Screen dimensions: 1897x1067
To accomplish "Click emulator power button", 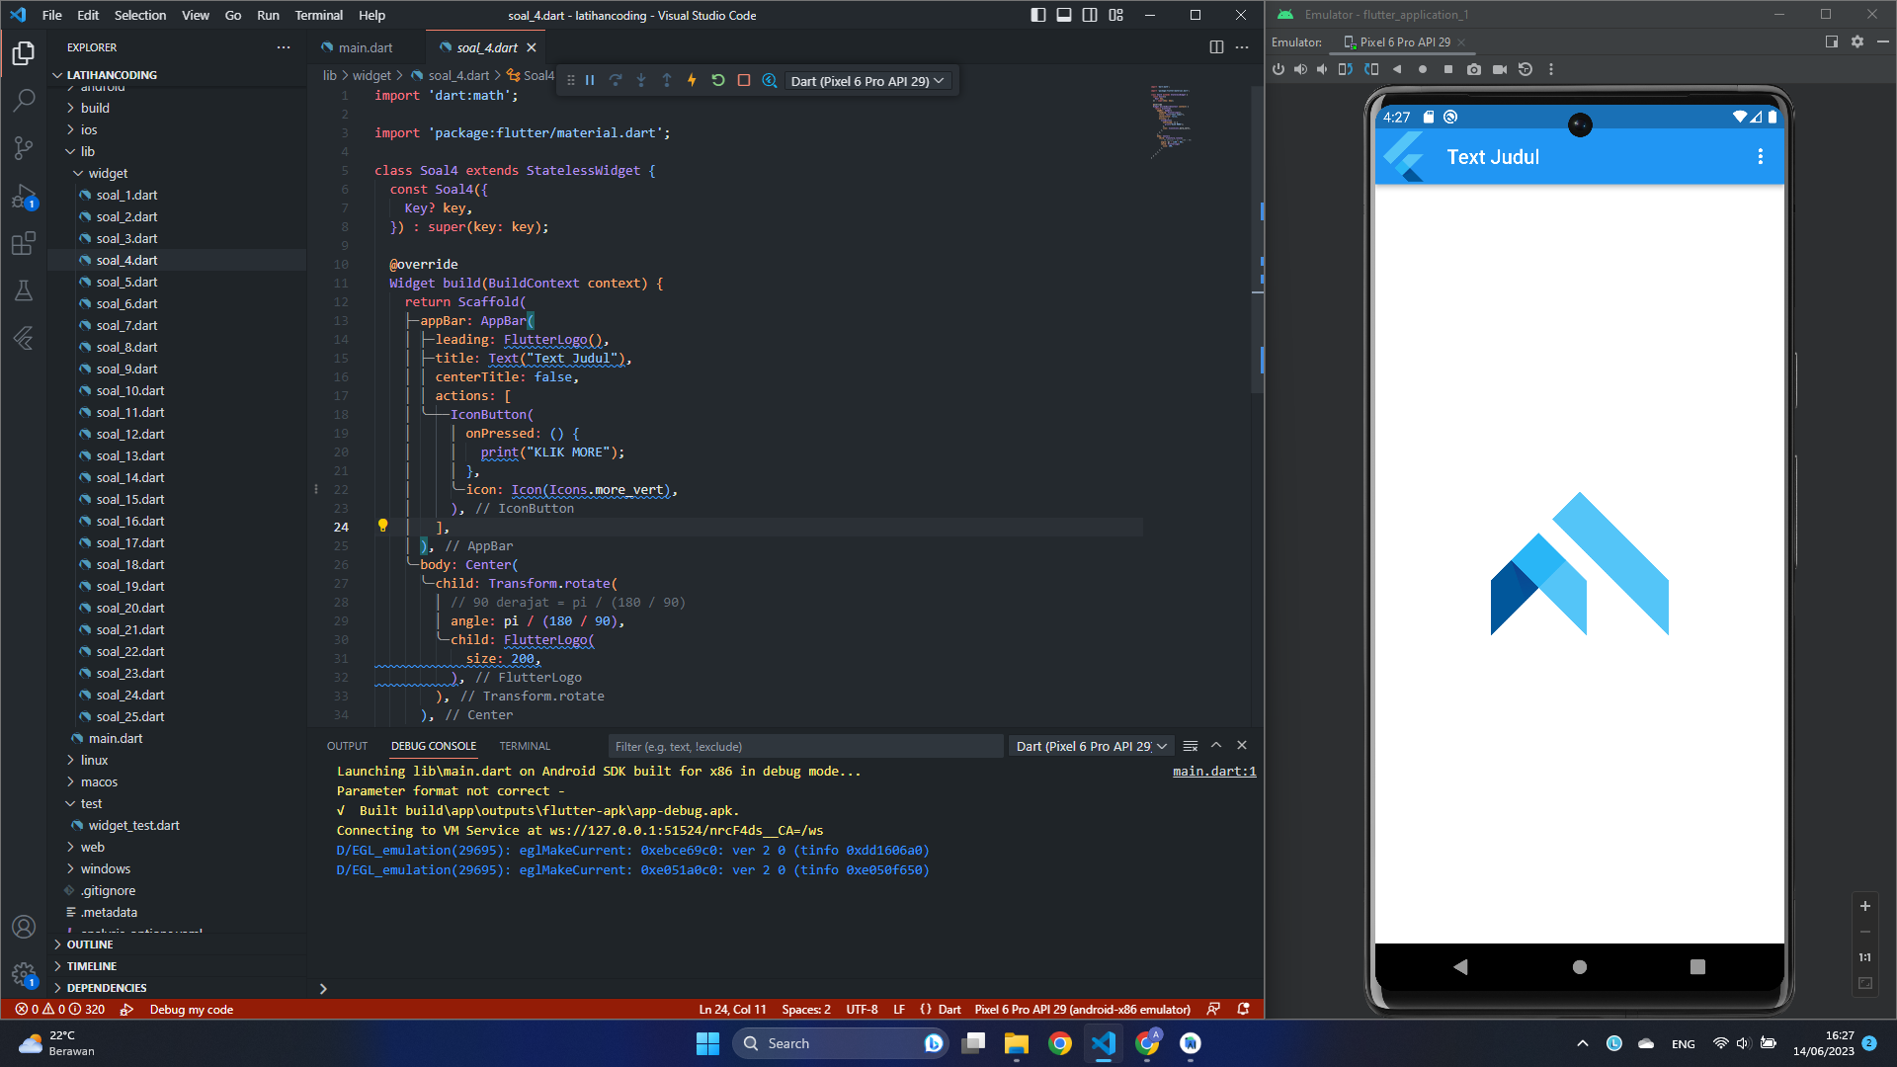I will [1278, 69].
